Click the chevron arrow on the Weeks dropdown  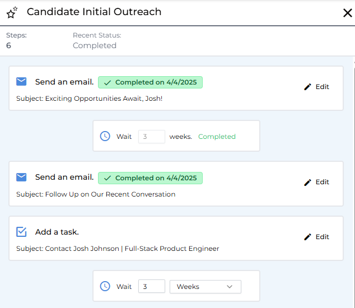[230, 286]
